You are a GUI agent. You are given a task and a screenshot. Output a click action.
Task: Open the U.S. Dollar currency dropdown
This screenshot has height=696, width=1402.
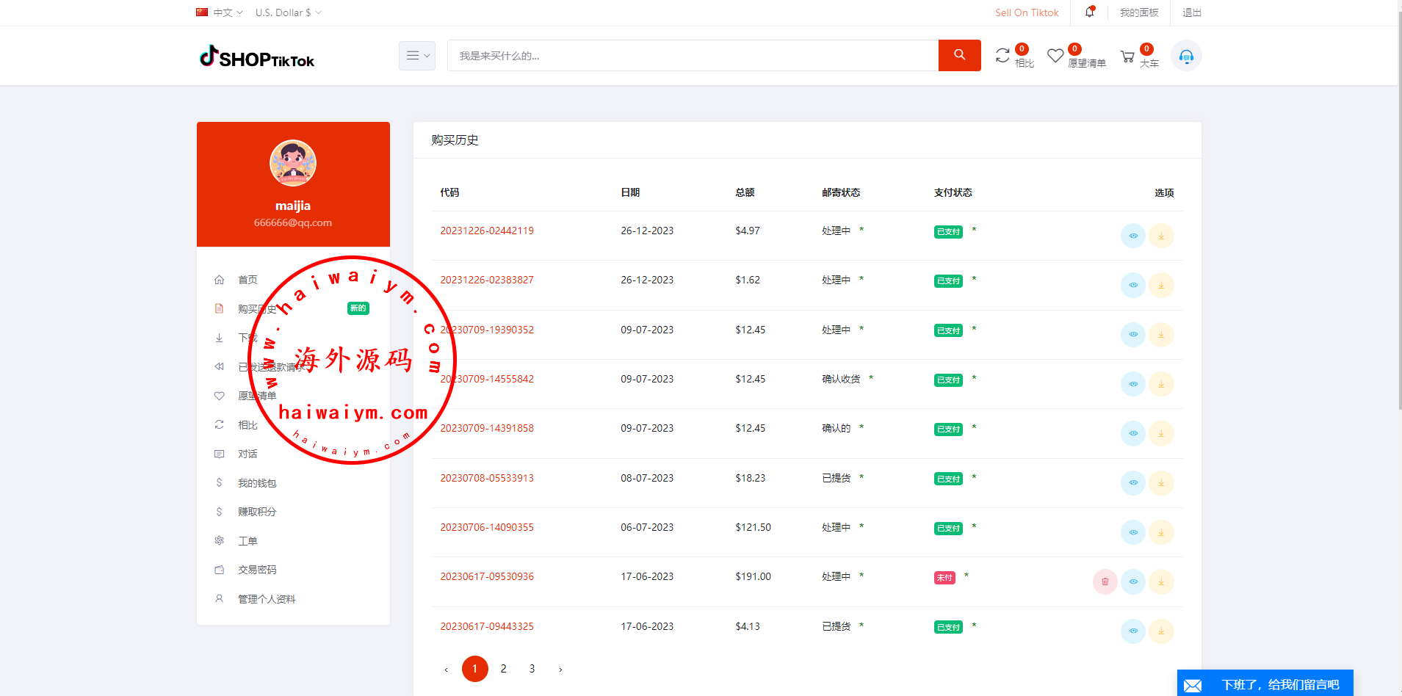pos(288,12)
